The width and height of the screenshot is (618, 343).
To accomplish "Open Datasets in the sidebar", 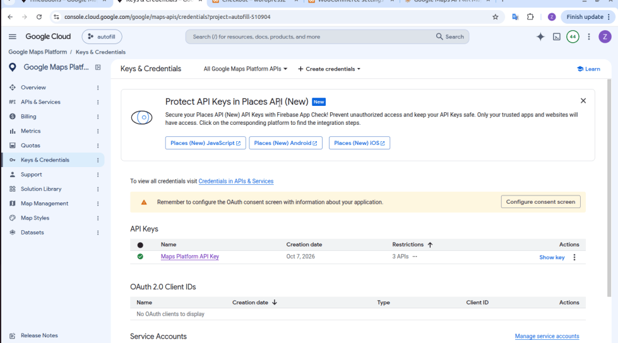I will (32, 233).
